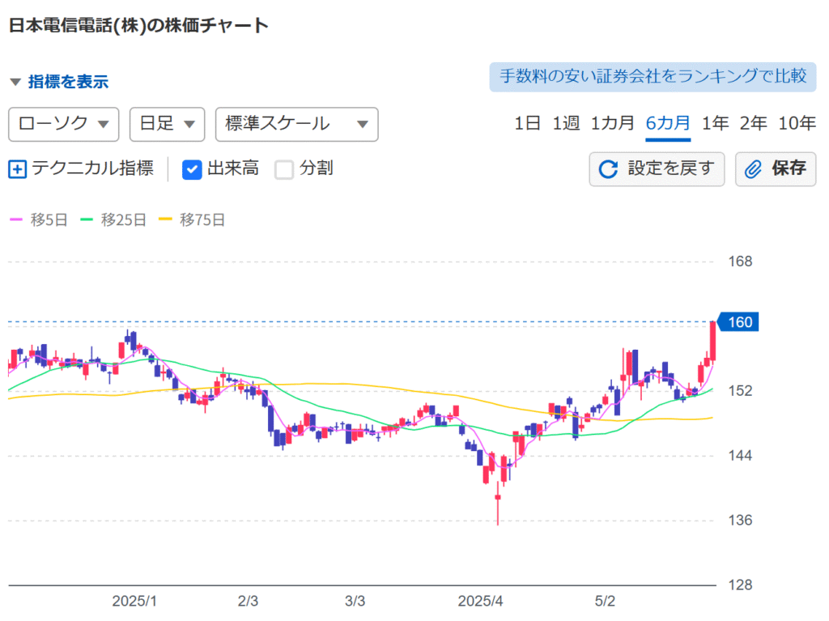Viewport: 829px width, 621px height.
Task: Click the last red candlestick near 160
Action: (712, 341)
